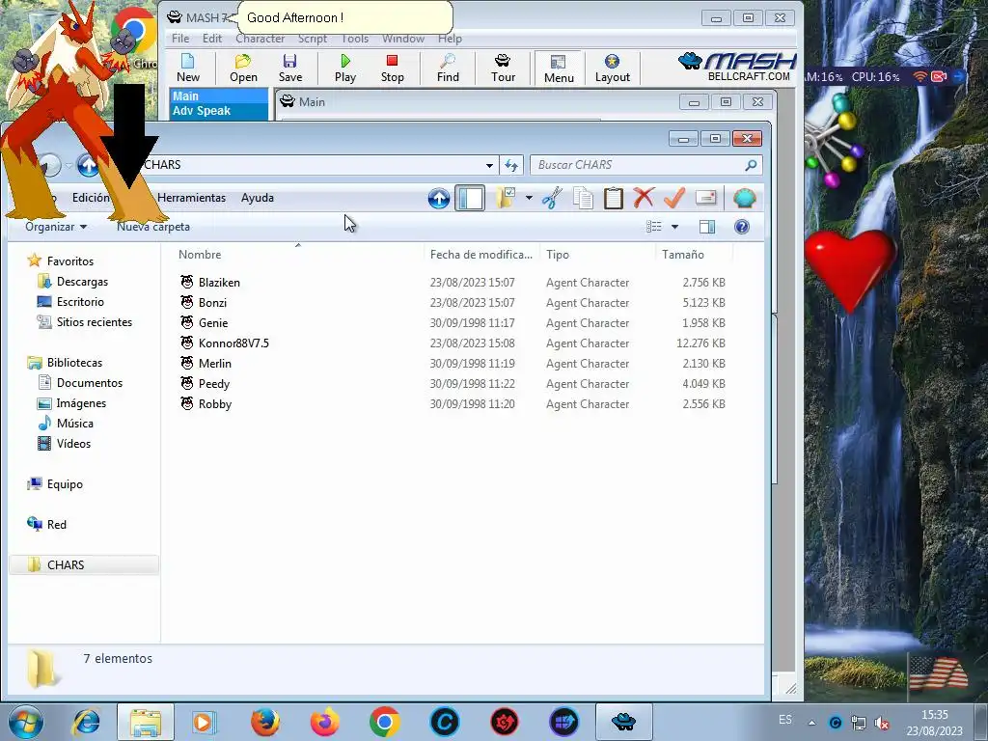Click the card icon beside orange checkmark

coord(705,198)
